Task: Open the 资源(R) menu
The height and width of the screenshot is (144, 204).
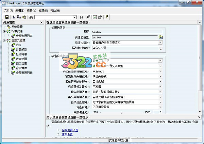Action: [43, 11]
